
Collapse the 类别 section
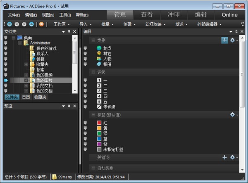click(93, 40)
